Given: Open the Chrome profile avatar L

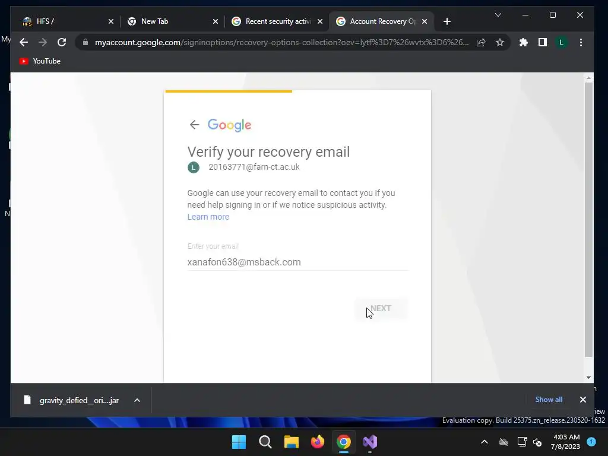Looking at the screenshot, I should coord(561,42).
